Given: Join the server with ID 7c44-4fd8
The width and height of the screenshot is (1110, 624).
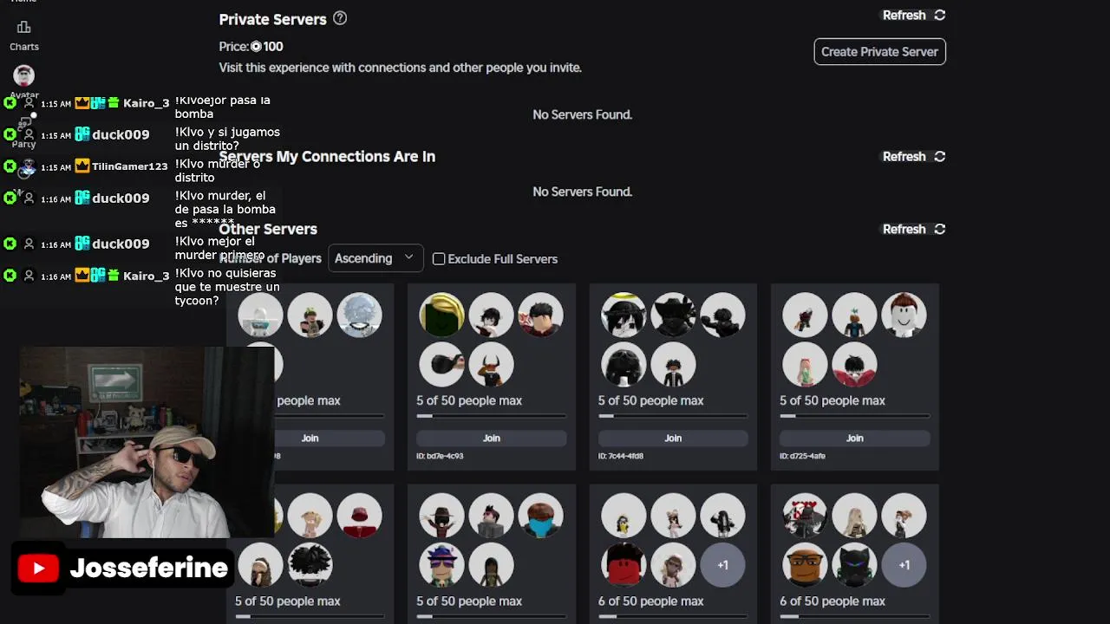Looking at the screenshot, I should pos(673,439).
